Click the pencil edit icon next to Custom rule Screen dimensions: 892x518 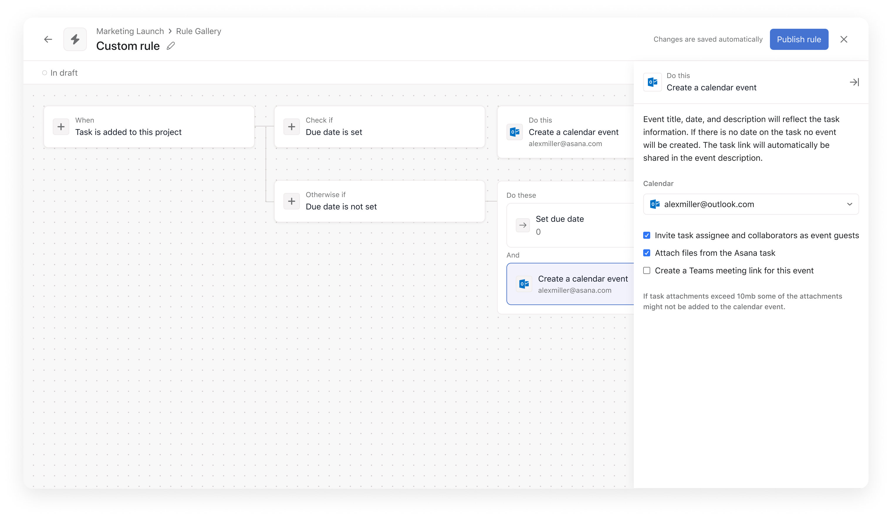[171, 46]
